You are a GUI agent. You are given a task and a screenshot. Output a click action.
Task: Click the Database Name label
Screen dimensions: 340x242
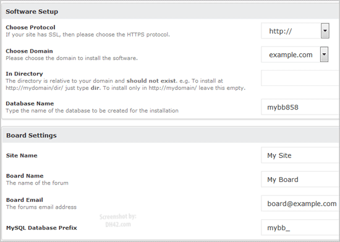30,103
